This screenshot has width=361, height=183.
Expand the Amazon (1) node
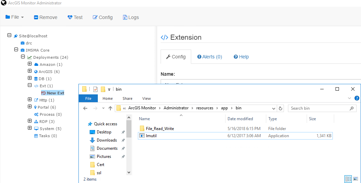[30, 64]
